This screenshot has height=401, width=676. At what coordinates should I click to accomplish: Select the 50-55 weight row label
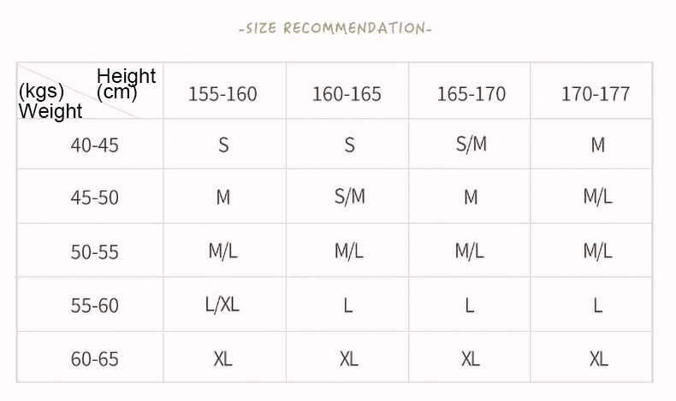[x=94, y=252]
